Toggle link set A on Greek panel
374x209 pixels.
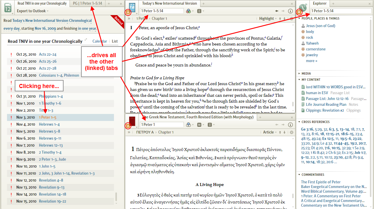128,126
